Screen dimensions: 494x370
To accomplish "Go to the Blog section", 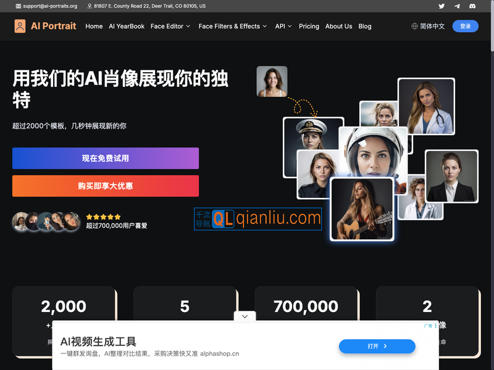I will (365, 27).
